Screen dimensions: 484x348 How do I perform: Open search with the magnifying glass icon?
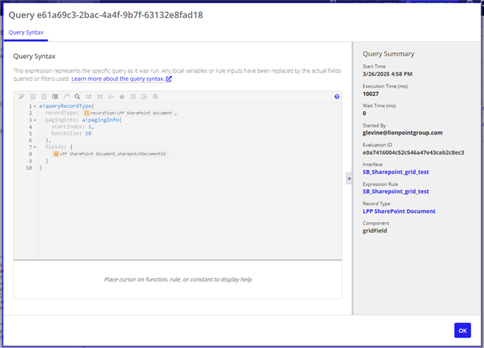pyautogui.click(x=77, y=97)
